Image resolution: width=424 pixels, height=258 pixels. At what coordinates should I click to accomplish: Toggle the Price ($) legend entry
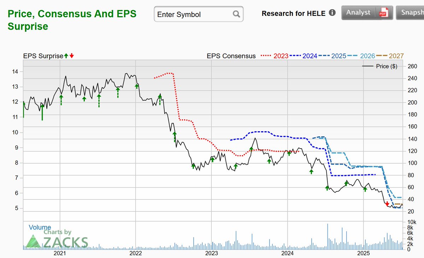[380, 66]
